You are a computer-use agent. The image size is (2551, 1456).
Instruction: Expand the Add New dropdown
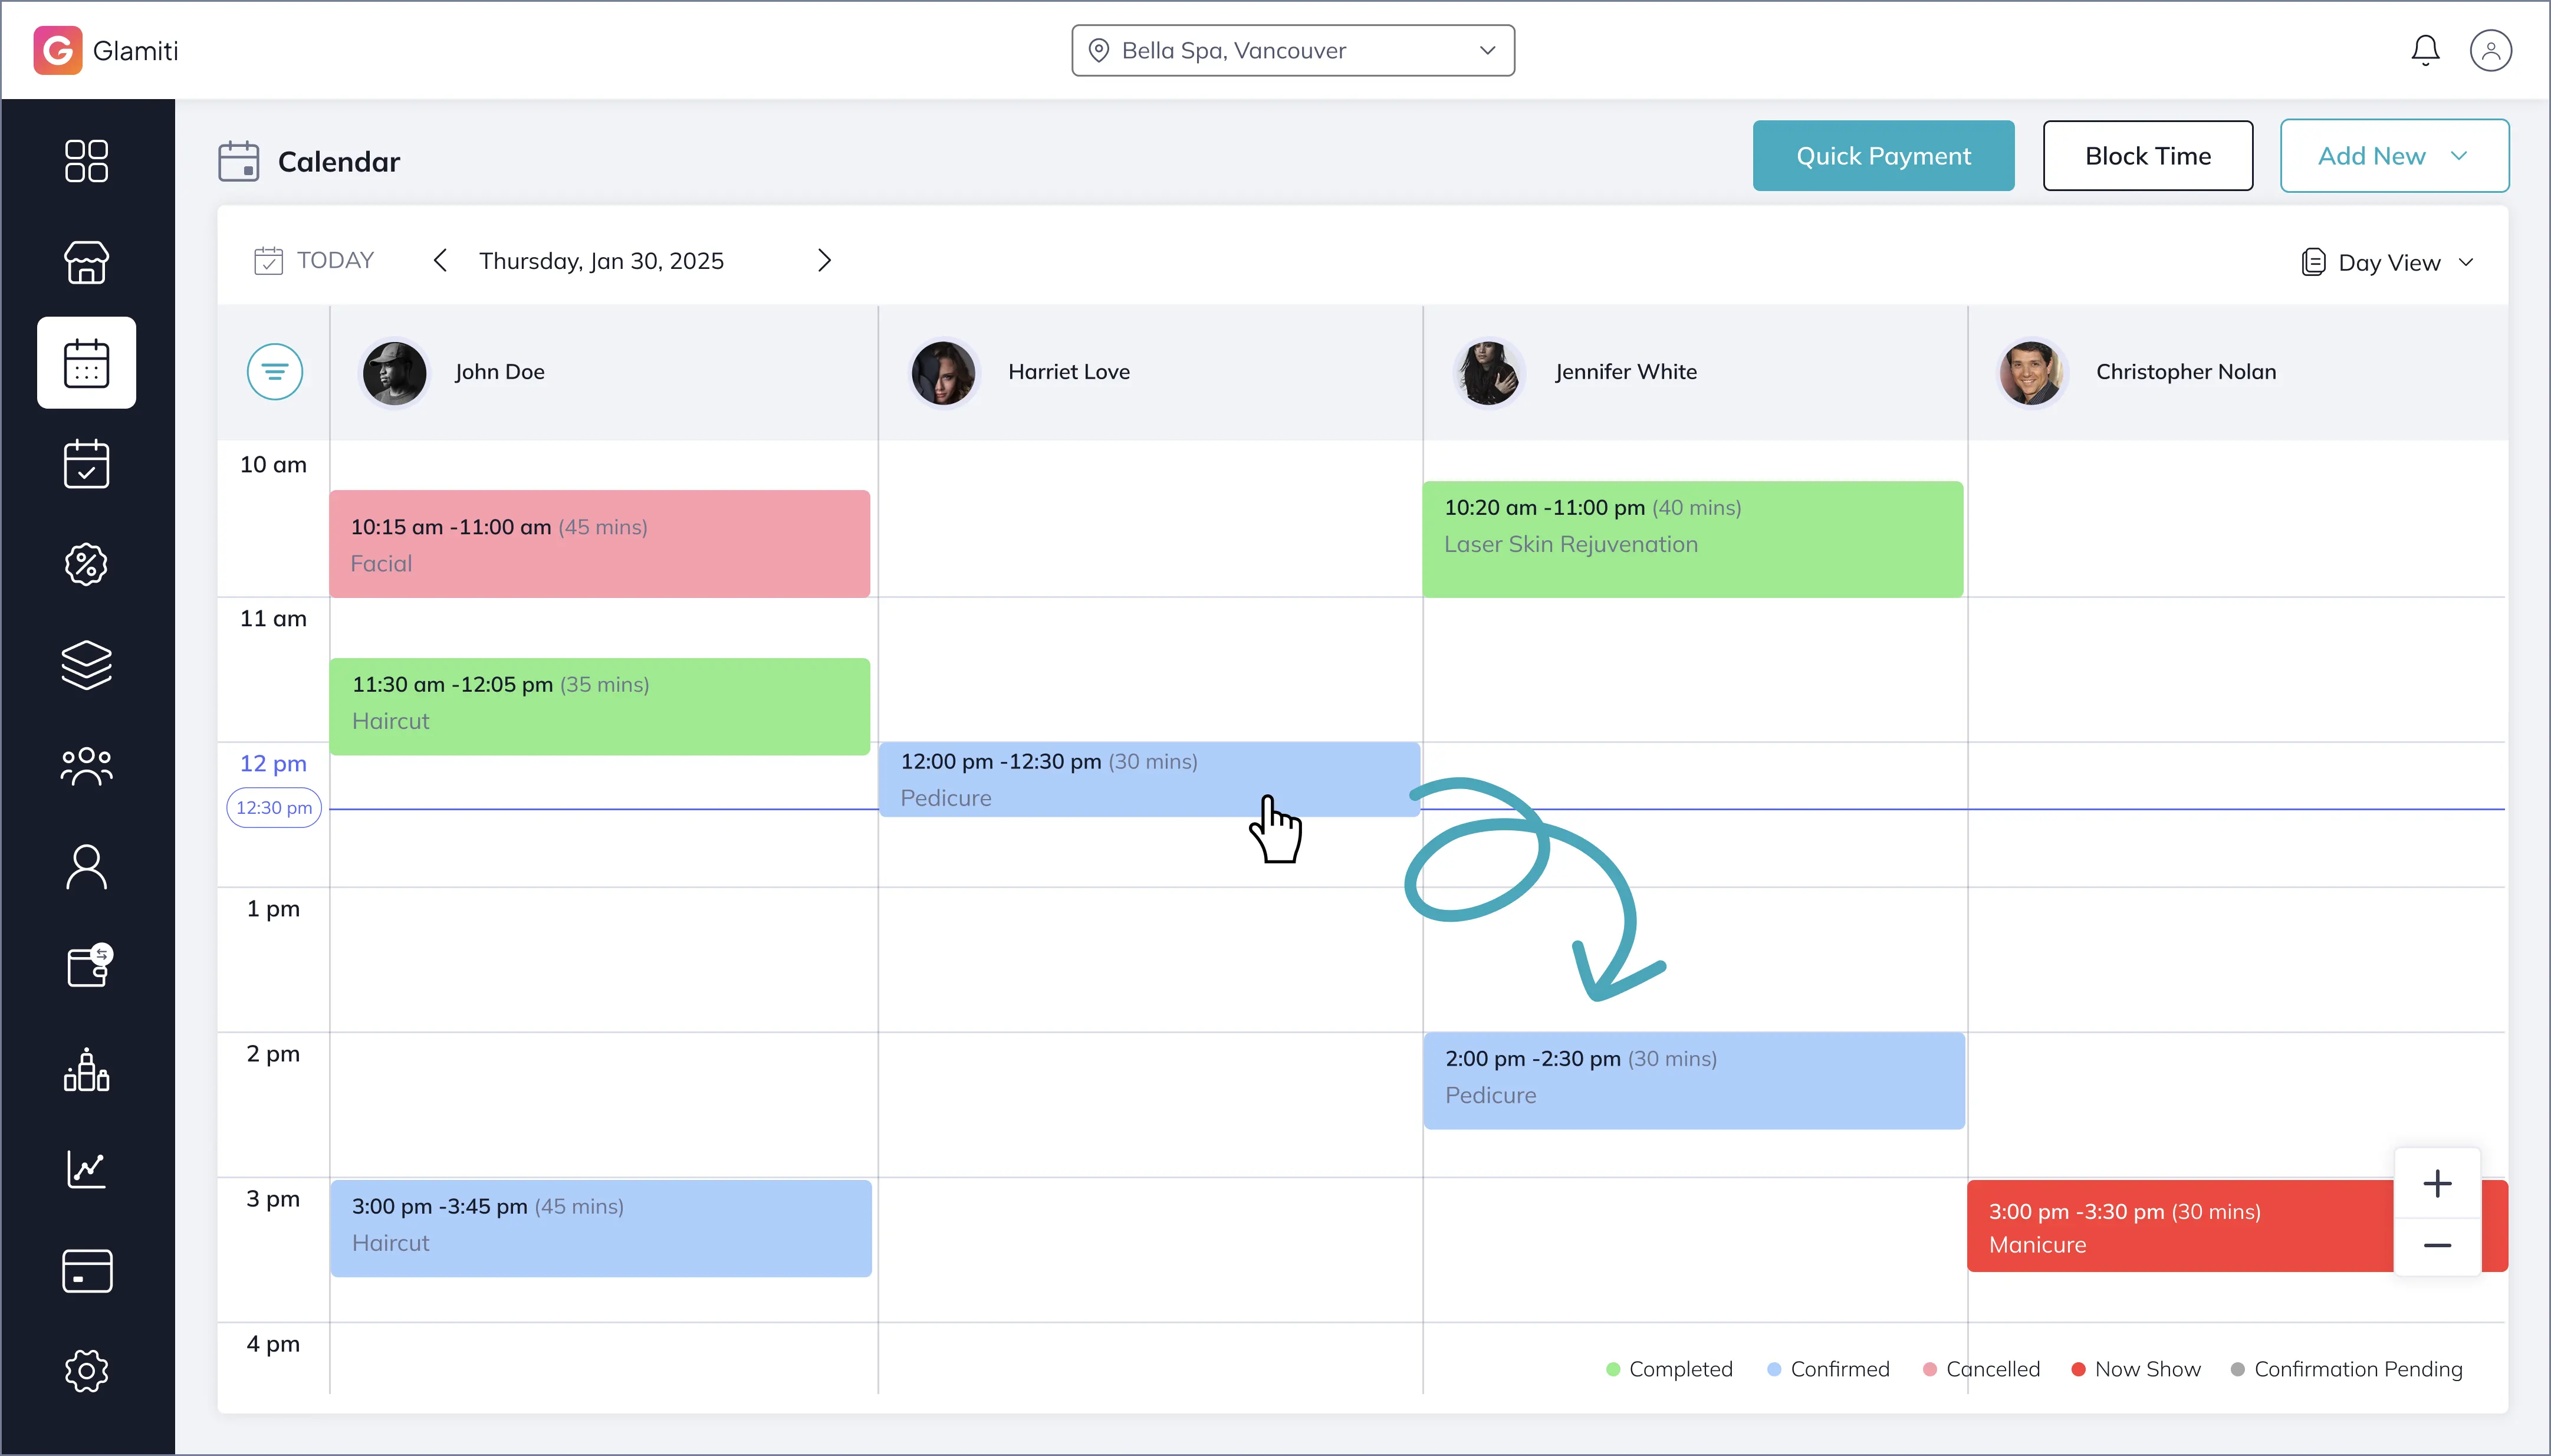pyautogui.click(x=2394, y=156)
